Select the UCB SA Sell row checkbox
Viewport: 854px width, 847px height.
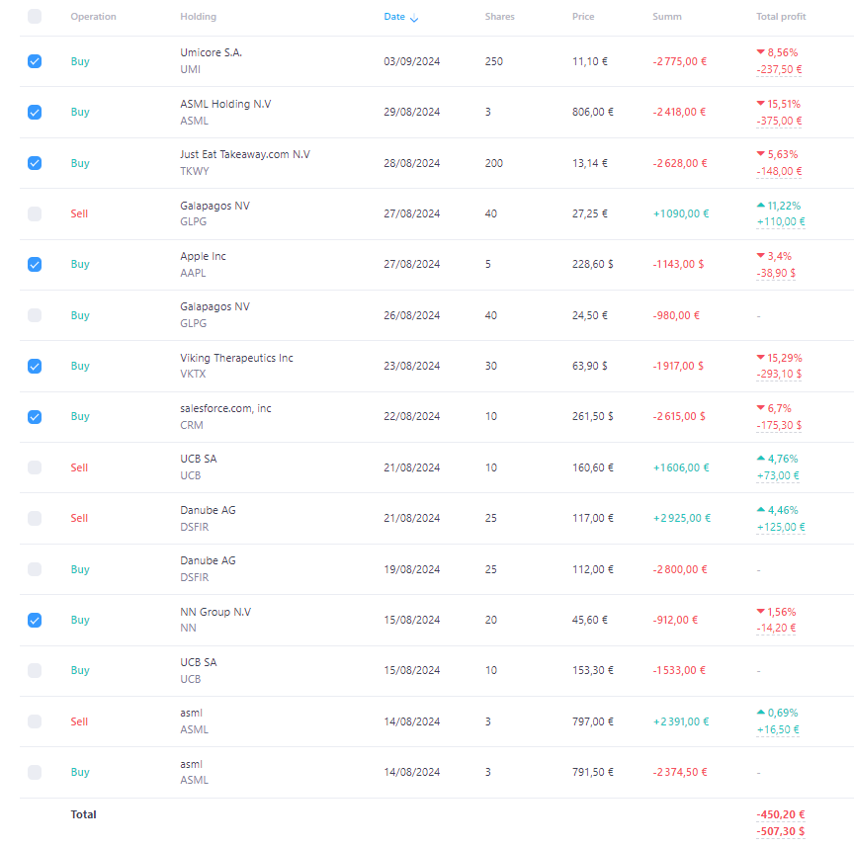pos(35,467)
